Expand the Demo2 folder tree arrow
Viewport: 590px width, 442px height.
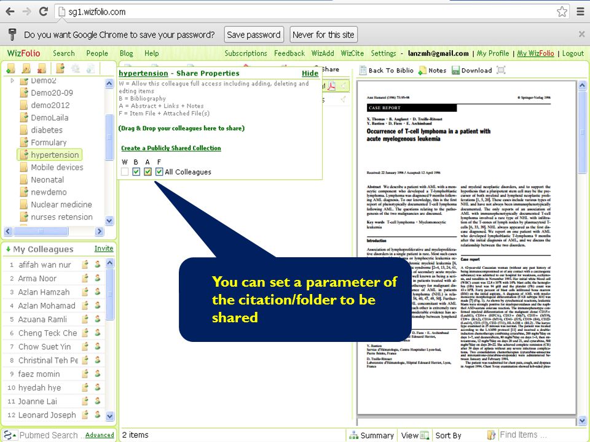pyautogui.click(x=12, y=80)
